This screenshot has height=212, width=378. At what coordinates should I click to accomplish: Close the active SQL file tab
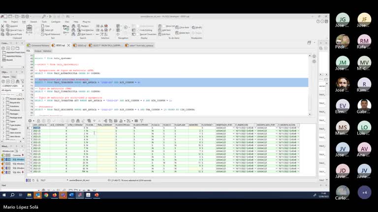pos(69,45)
